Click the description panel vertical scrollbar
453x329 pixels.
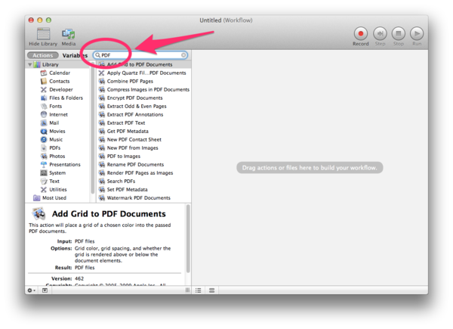(x=188, y=239)
